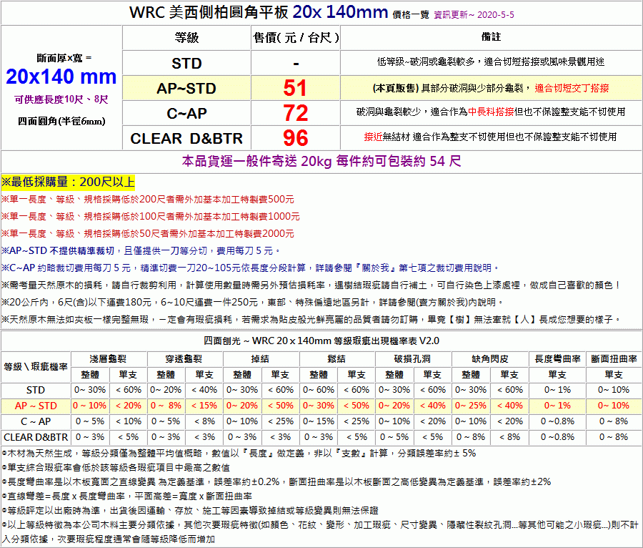
Task: Click the "< 40%" cell in the STD row under 穿透龜裂
Action: (x=204, y=390)
